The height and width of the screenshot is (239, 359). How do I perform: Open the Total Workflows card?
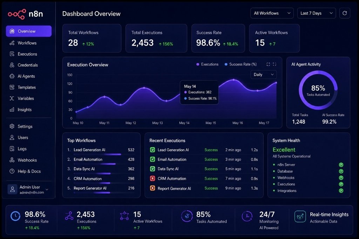(92, 38)
